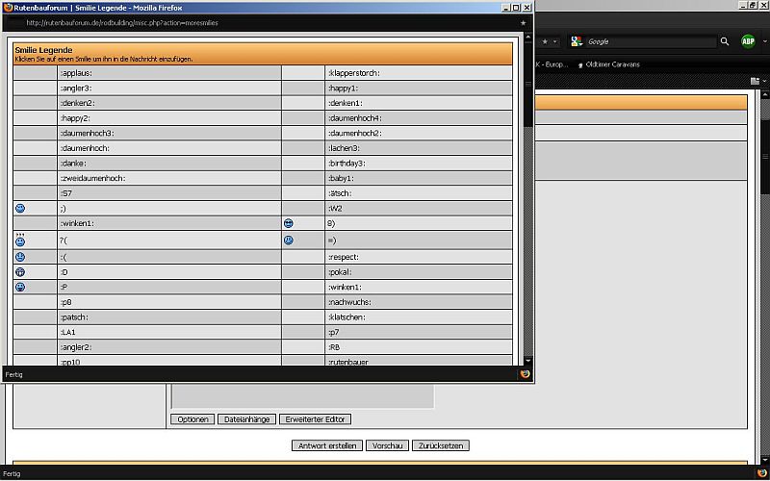Open bookmark star dropdown in main window
This screenshot has height=481, width=770.
click(x=555, y=41)
